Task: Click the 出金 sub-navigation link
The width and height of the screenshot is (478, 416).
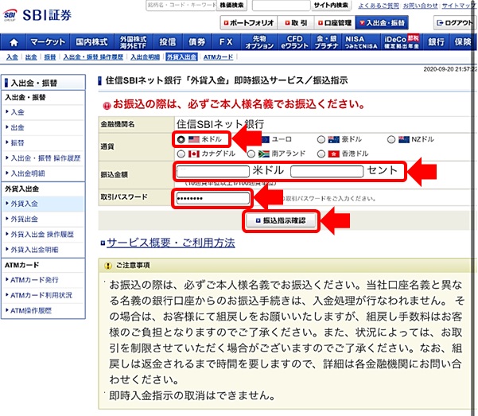Action: [x=31, y=57]
